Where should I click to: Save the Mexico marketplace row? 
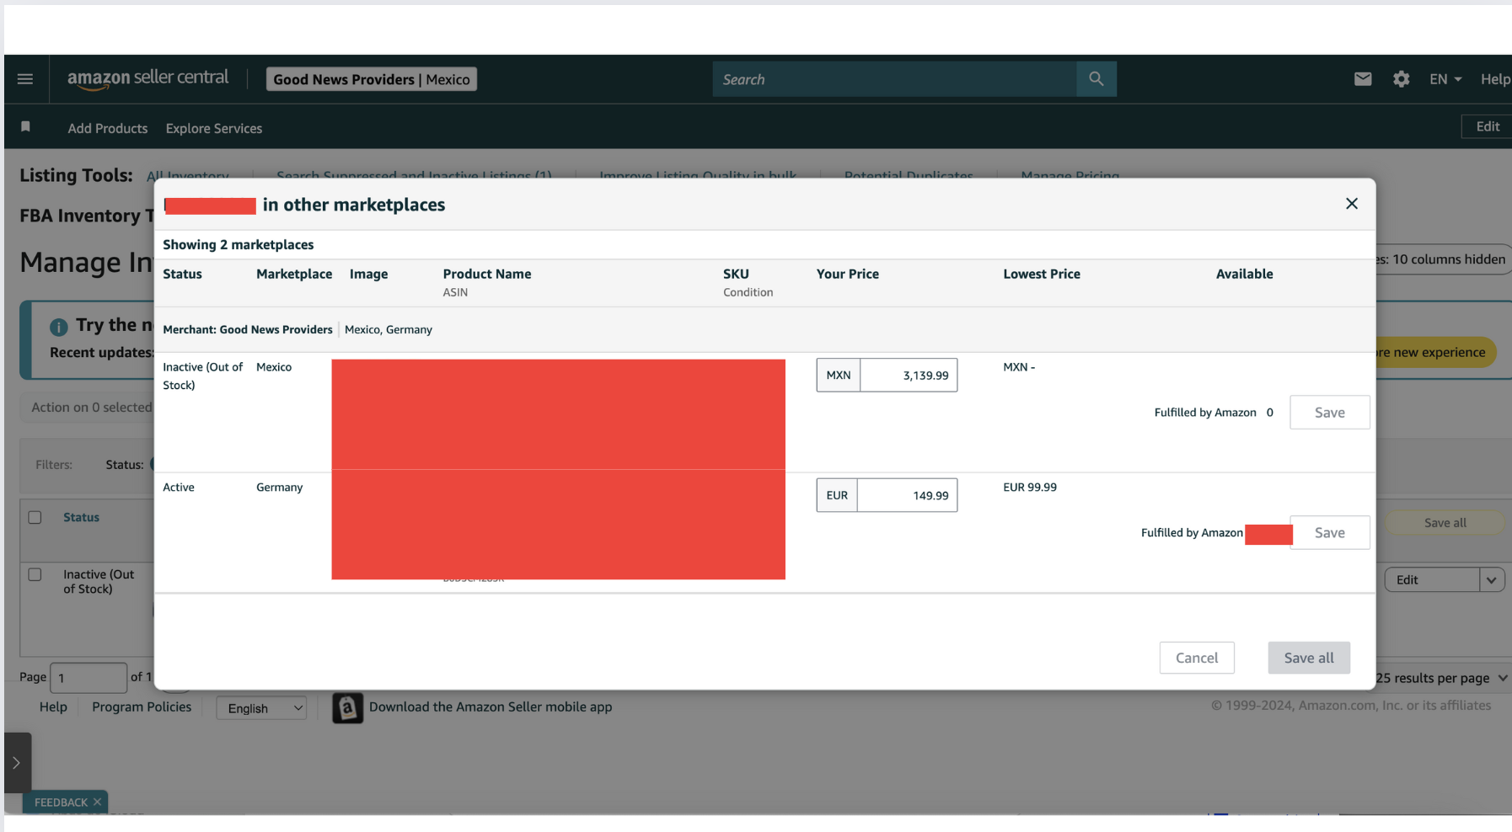pos(1330,413)
